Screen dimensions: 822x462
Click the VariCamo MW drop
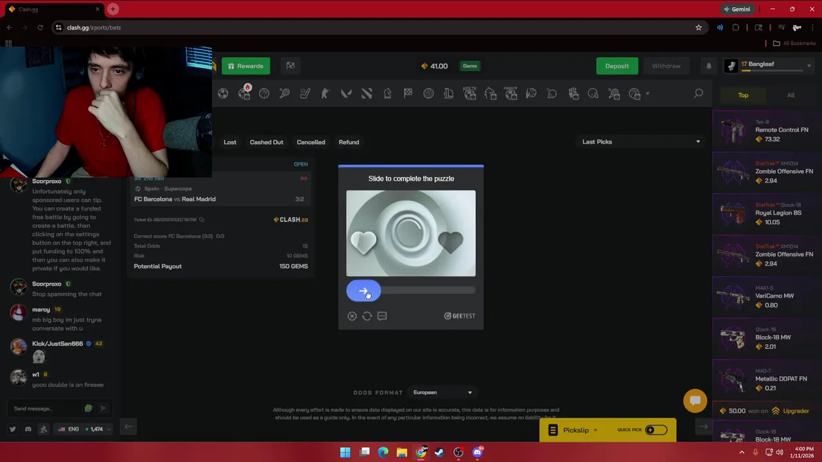pos(767,296)
